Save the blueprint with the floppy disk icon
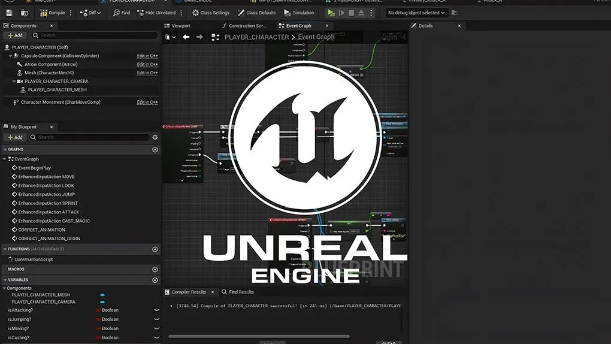Image resolution: width=611 pixels, height=344 pixels. pyautogui.click(x=9, y=13)
